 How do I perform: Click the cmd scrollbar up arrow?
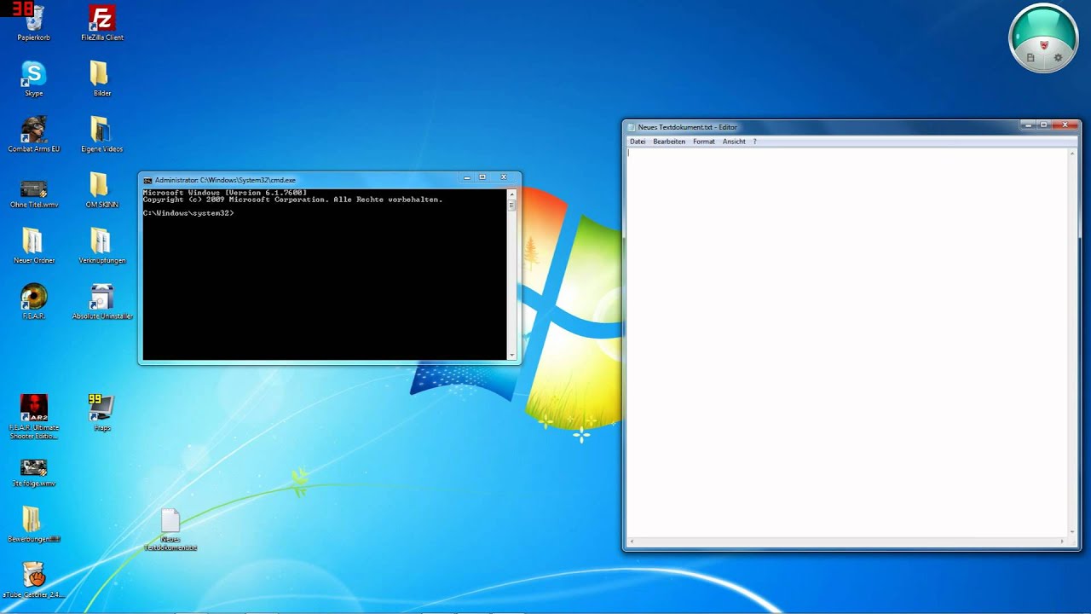[x=511, y=194]
